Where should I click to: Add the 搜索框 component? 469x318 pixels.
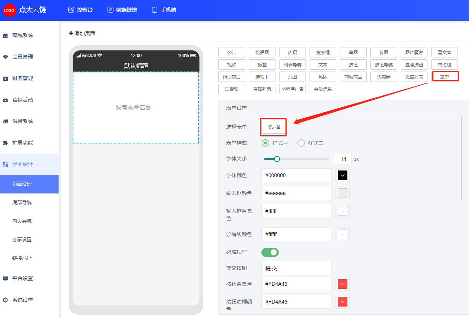[x=323, y=53]
